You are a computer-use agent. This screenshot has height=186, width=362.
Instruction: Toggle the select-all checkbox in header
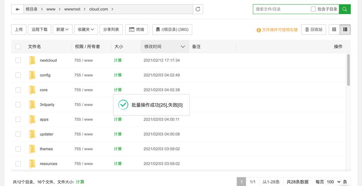pos(18,46)
